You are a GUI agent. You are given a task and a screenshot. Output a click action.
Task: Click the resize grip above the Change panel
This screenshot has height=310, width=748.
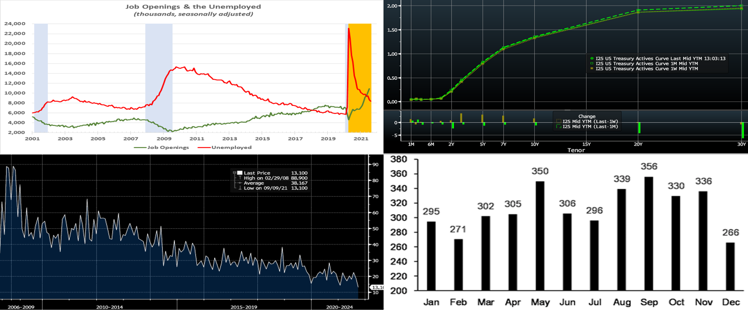coord(567,110)
